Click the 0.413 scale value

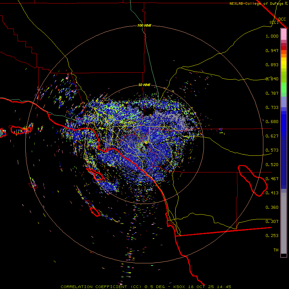(272, 193)
